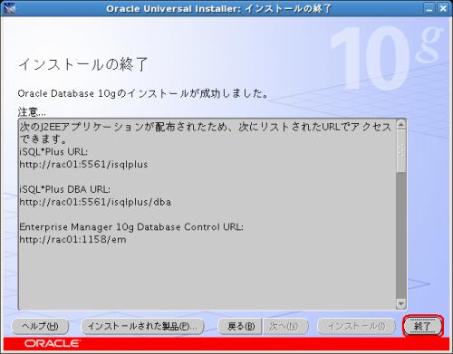The height and width of the screenshot is (354, 453).
Task: Click the 注意... label
Action: point(32,112)
